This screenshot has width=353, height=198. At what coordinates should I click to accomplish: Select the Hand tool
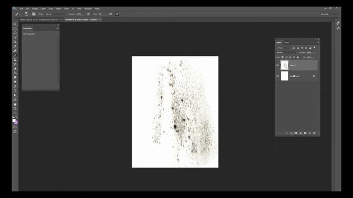click(x=15, y=104)
